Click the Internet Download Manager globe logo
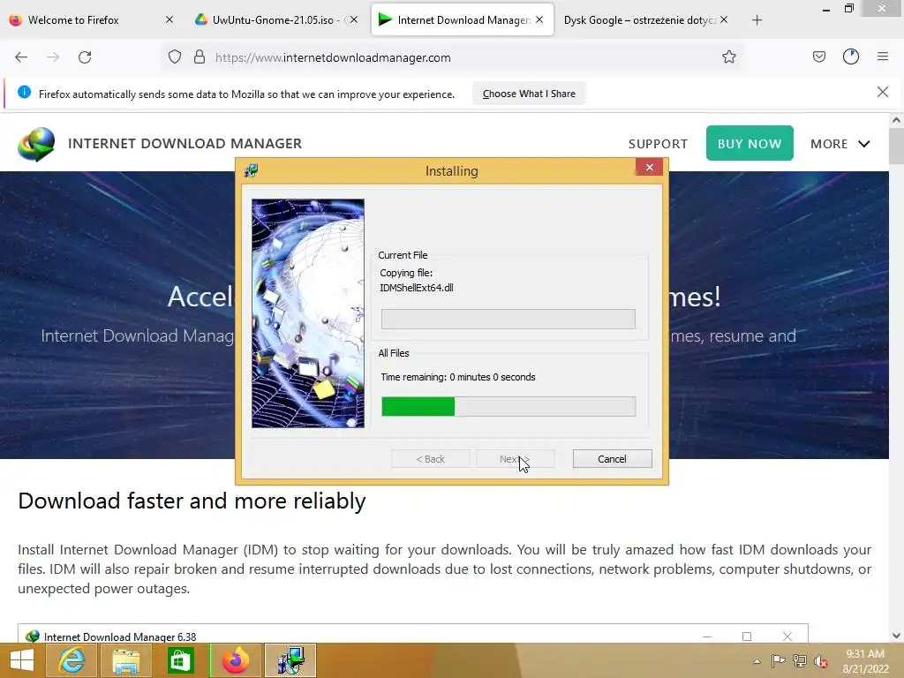Viewport: 904px width, 678px height. pyautogui.click(x=35, y=144)
